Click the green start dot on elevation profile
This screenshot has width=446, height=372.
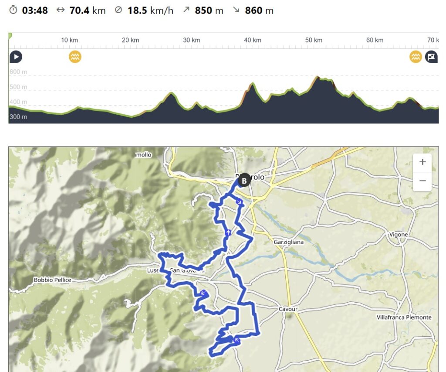pos(10,36)
